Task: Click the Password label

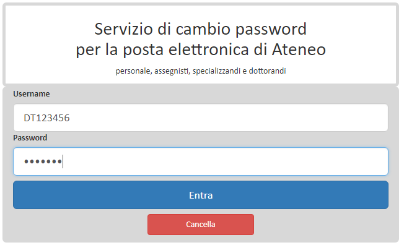Action: pos(30,138)
